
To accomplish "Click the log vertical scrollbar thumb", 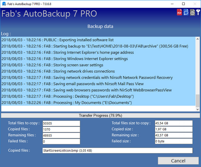I will 198,101.
